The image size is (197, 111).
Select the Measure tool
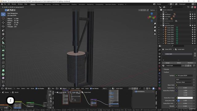[3, 43]
